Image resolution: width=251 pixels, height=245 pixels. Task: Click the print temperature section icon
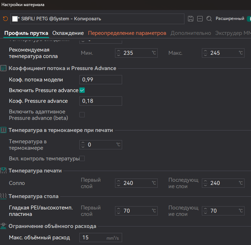[4, 171]
